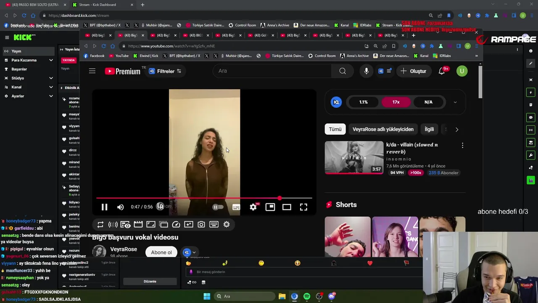
Task: Toggle the loop video icon
Action: click(x=100, y=224)
